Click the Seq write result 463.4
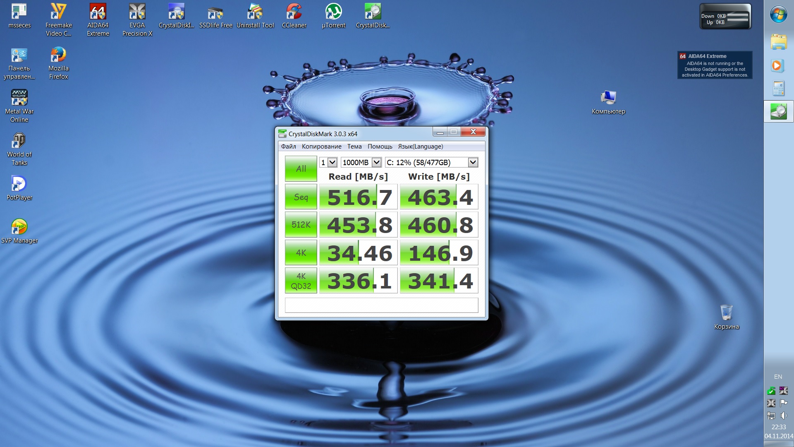The image size is (794, 447). click(439, 197)
